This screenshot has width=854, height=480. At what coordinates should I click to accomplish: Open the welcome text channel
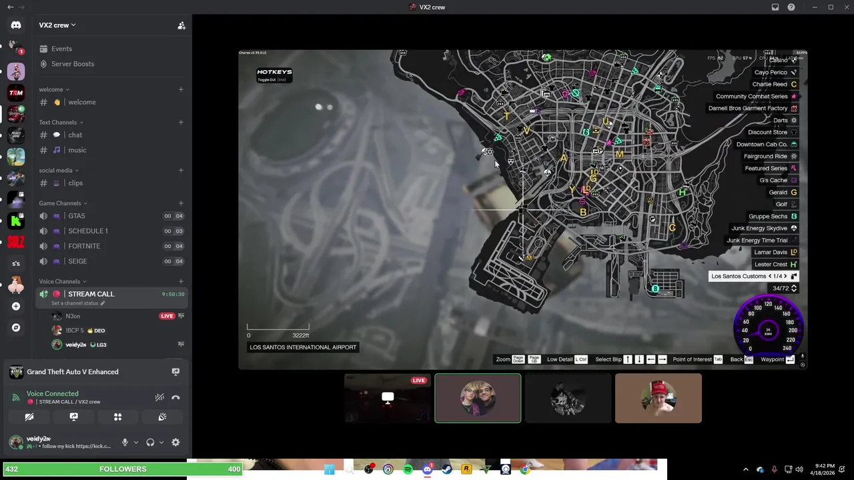pos(111,102)
